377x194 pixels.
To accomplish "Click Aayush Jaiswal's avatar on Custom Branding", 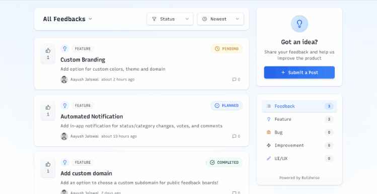I will [x=64, y=80].
